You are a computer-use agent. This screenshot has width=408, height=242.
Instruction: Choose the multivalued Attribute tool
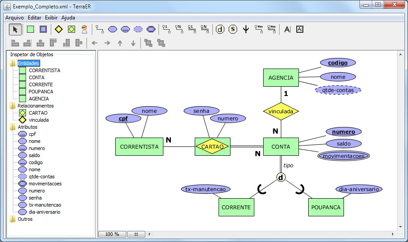(x=151, y=29)
